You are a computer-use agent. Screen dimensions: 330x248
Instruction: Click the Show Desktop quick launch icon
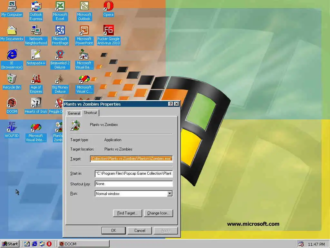[27, 244]
